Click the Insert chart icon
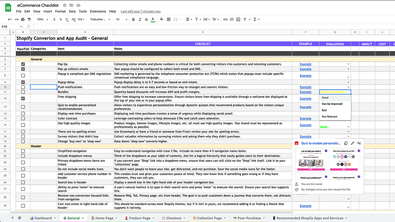Screen dimensions: 395x222 (x=238, y=19)
